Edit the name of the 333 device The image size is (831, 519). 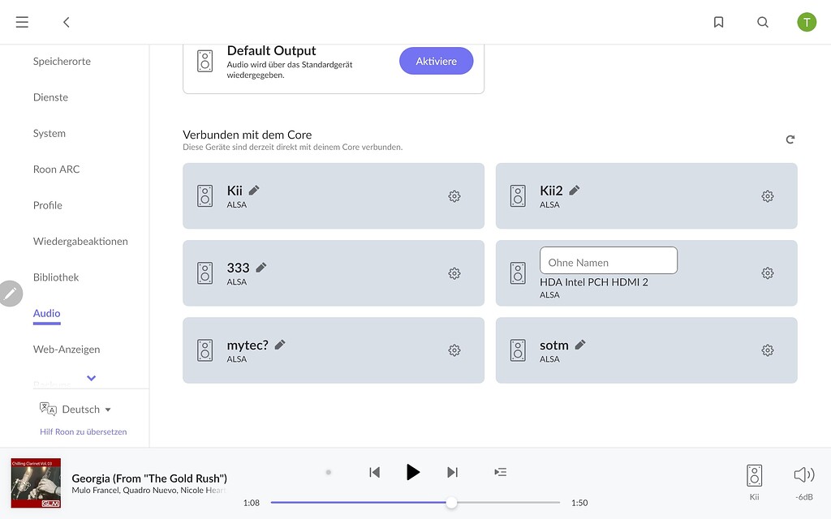pos(260,267)
